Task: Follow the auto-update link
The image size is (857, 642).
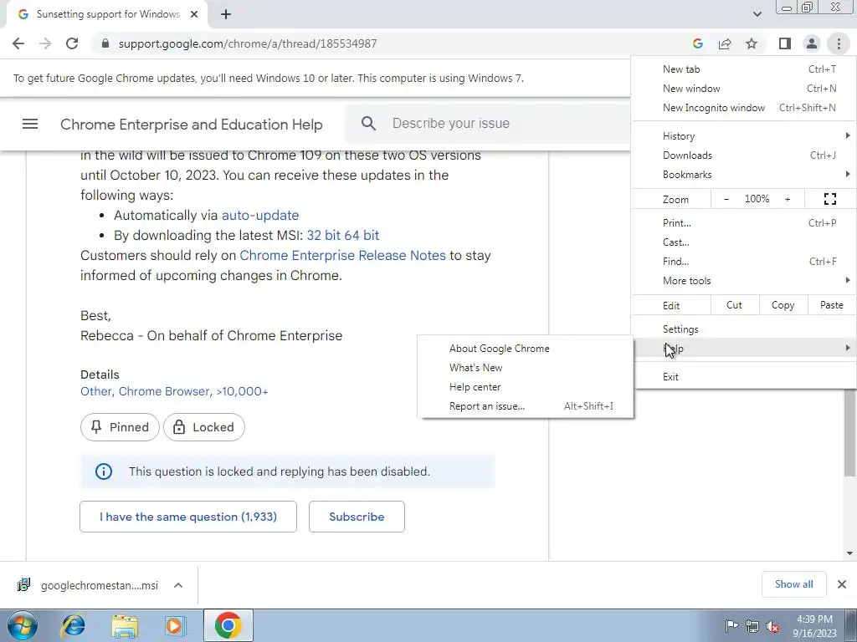Action: [x=260, y=215]
